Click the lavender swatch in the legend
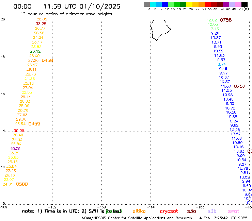The width and height of the screenshot is (252, 221). click(x=232, y=4)
